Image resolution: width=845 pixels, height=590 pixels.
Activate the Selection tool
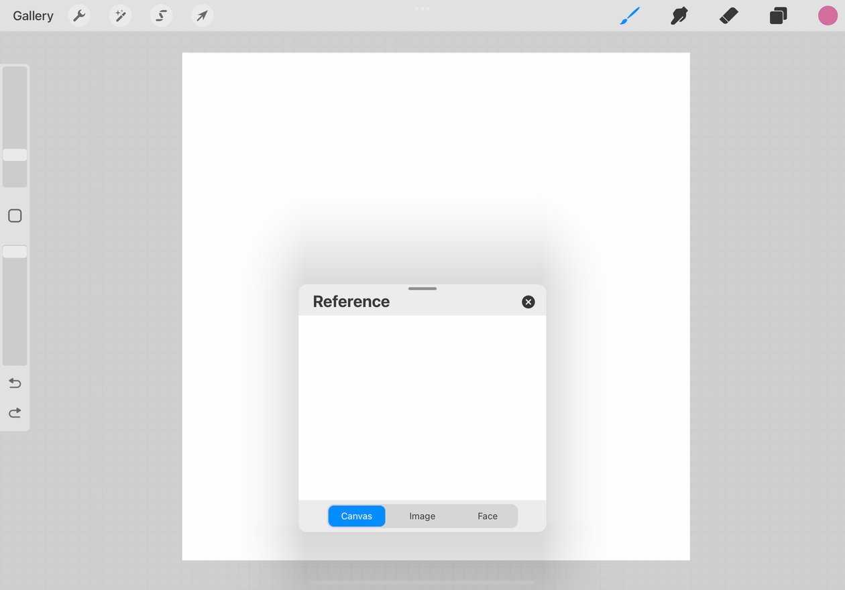pyautogui.click(x=161, y=15)
